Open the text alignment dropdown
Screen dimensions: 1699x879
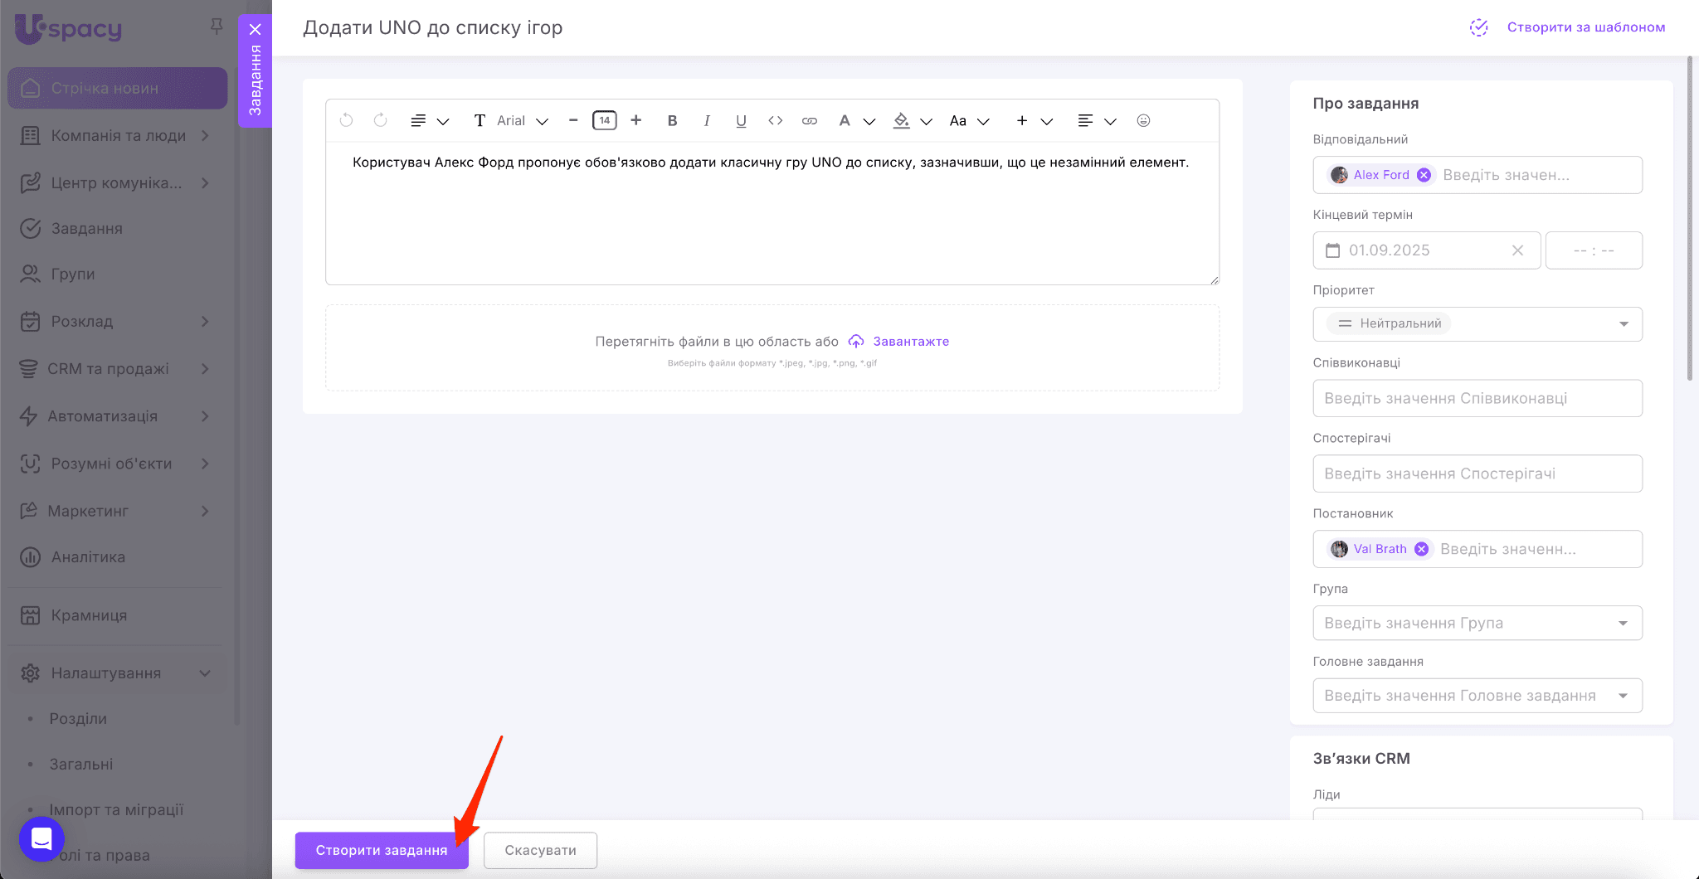1097,120
